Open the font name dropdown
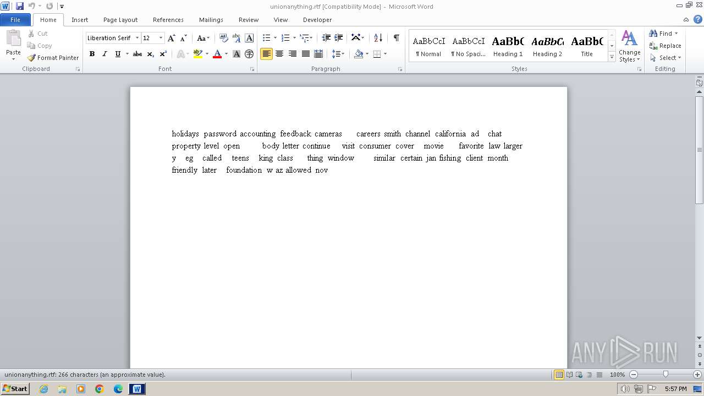 tap(137, 38)
